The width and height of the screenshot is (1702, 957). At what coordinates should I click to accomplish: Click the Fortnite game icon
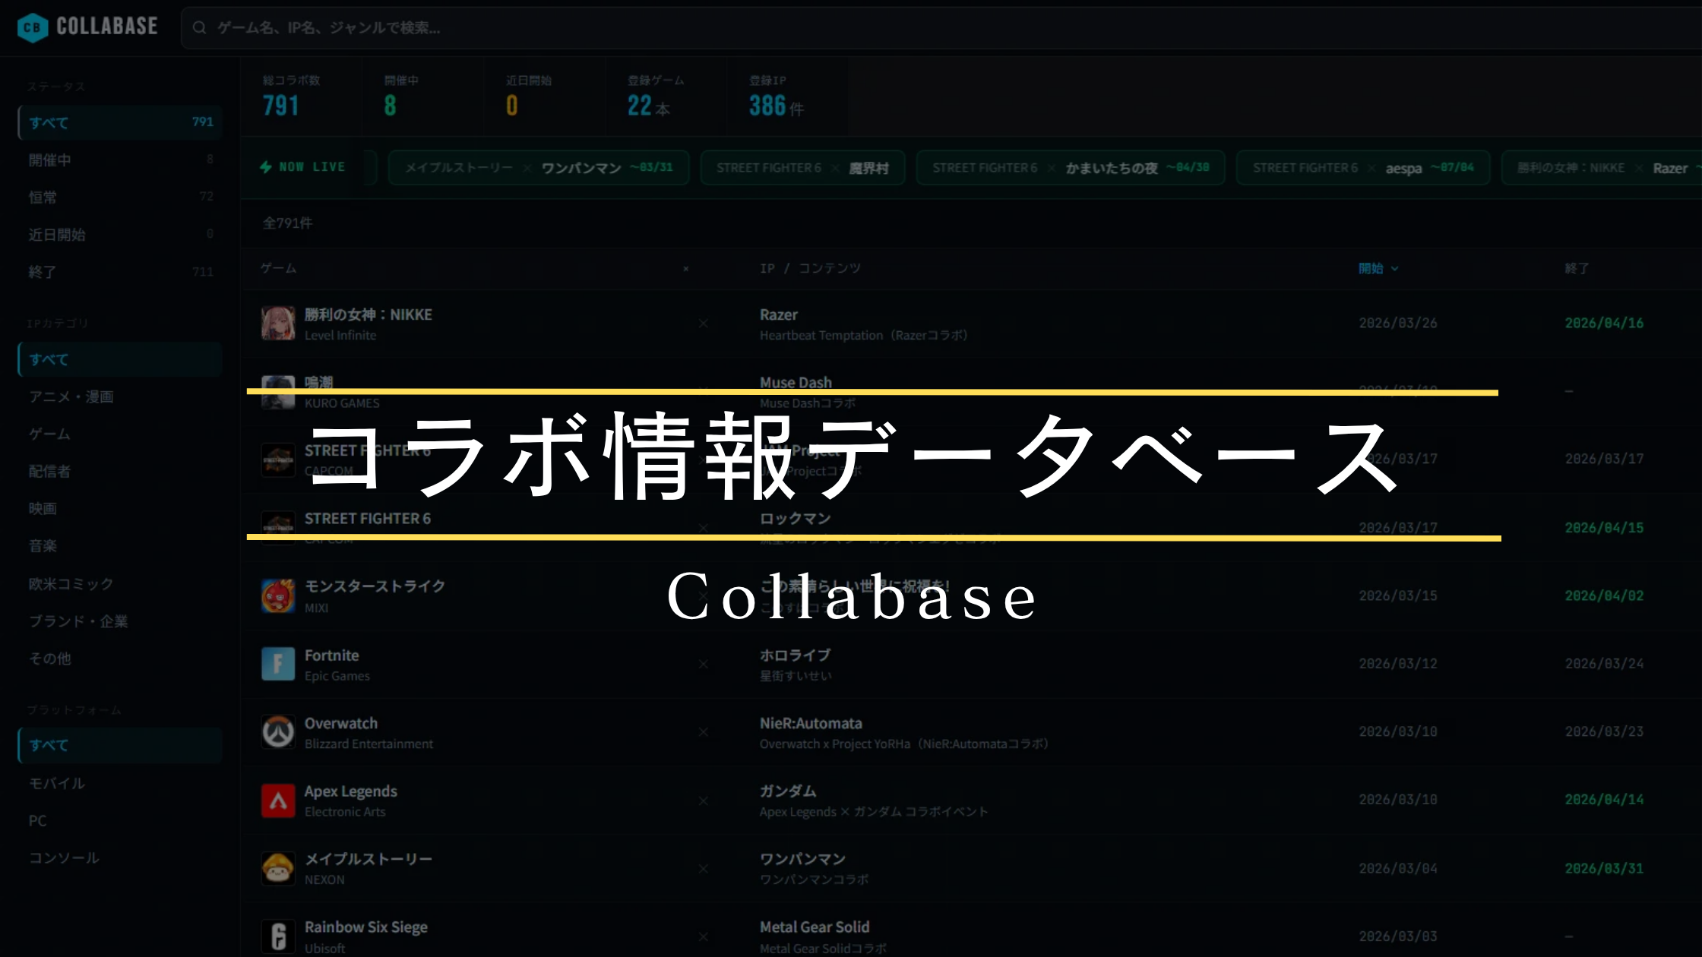[x=278, y=664]
